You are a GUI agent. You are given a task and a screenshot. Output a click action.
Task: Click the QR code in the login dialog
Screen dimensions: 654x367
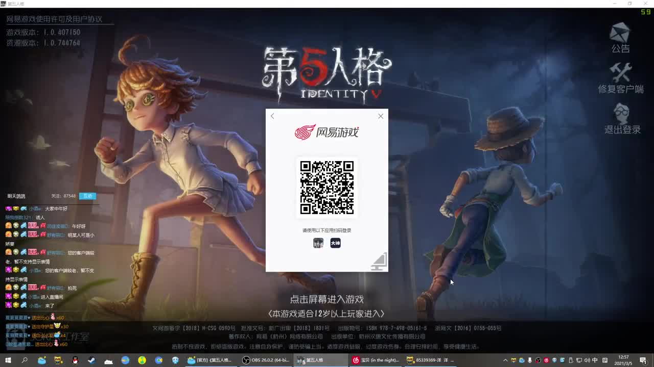pyautogui.click(x=327, y=188)
